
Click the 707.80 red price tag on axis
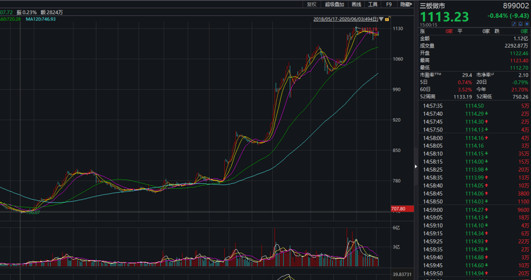point(402,209)
